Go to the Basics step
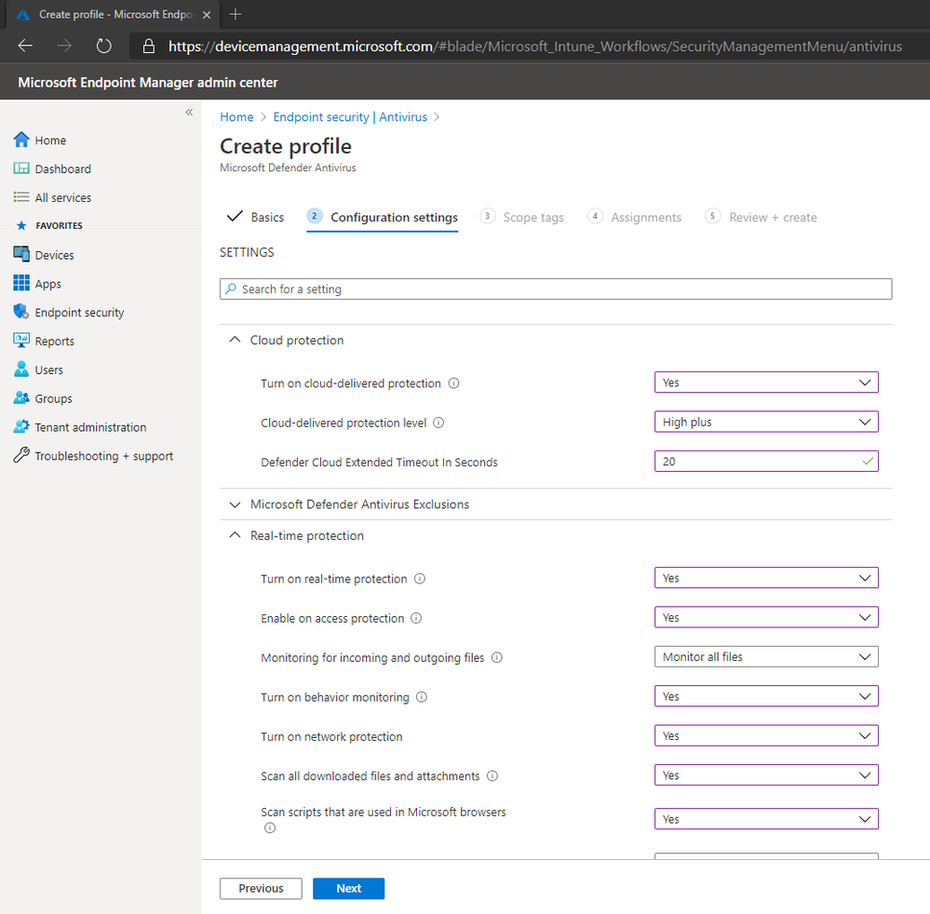Image resolution: width=930 pixels, height=914 pixels. (256, 217)
